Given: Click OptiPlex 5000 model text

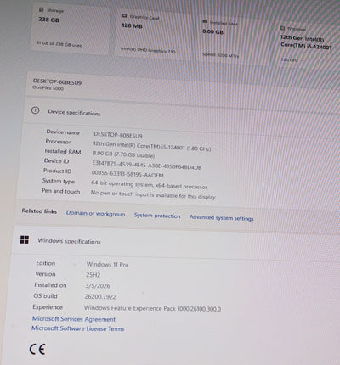Looking at the screenshot, I should 48,88.
